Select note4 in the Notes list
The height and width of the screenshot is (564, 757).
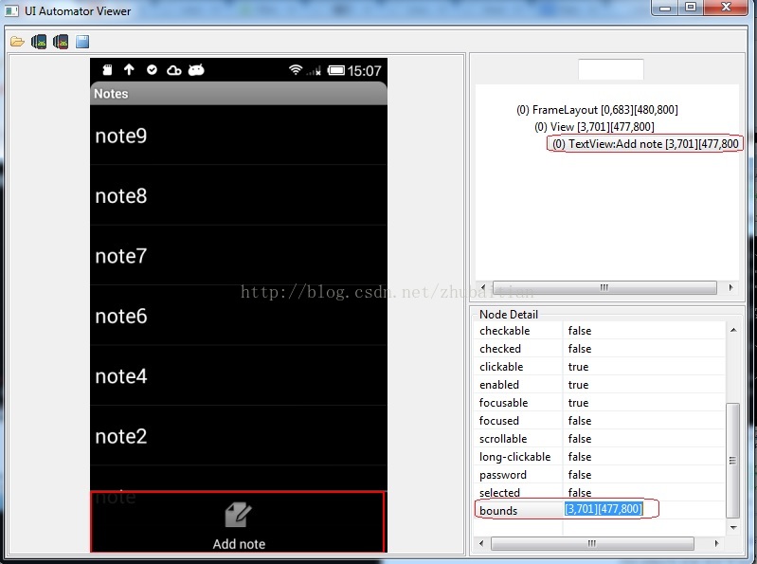coord(239,375)
